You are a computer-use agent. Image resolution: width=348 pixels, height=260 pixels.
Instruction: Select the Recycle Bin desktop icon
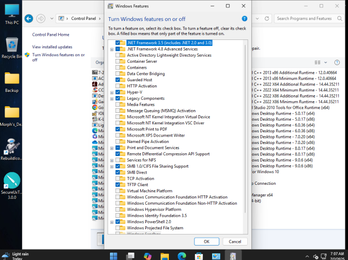pyautogui.click(x=12, y=48)
